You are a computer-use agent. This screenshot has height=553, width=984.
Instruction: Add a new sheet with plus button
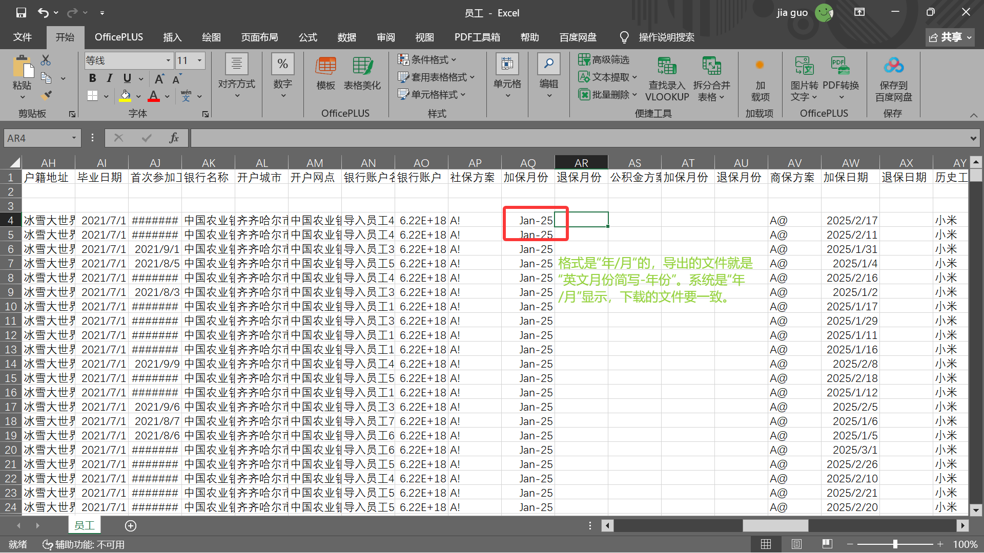click(131, 526)
